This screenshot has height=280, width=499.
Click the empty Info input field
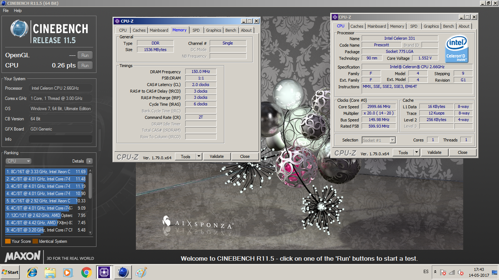(x=61, y=139)
